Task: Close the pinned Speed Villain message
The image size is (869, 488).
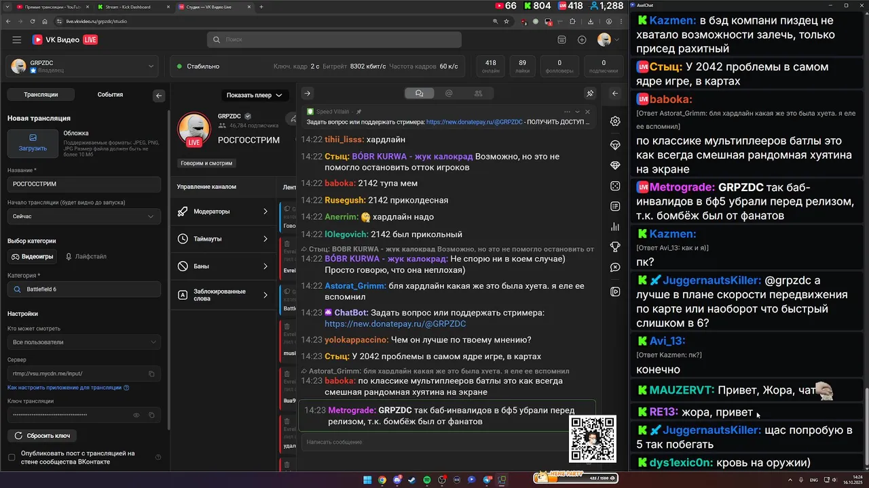Action: point(588,112)
